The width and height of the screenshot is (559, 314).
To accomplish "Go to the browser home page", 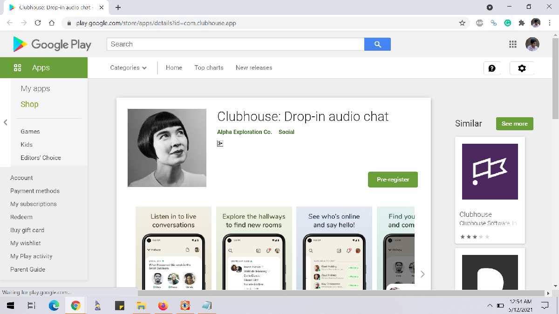I will pyautogui.click(x=52, y=23).
